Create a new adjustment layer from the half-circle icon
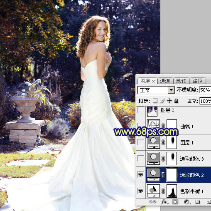211x211 pixels. [186, 202]
